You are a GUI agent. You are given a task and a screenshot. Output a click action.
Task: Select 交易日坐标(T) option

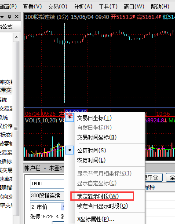(x=95, y=118)
